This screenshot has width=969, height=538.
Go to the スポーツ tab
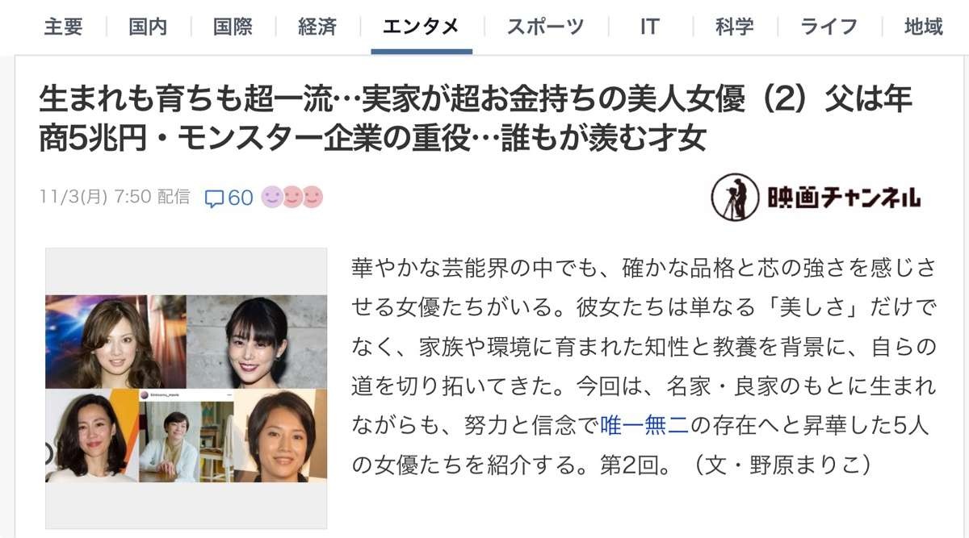(545, 27)
